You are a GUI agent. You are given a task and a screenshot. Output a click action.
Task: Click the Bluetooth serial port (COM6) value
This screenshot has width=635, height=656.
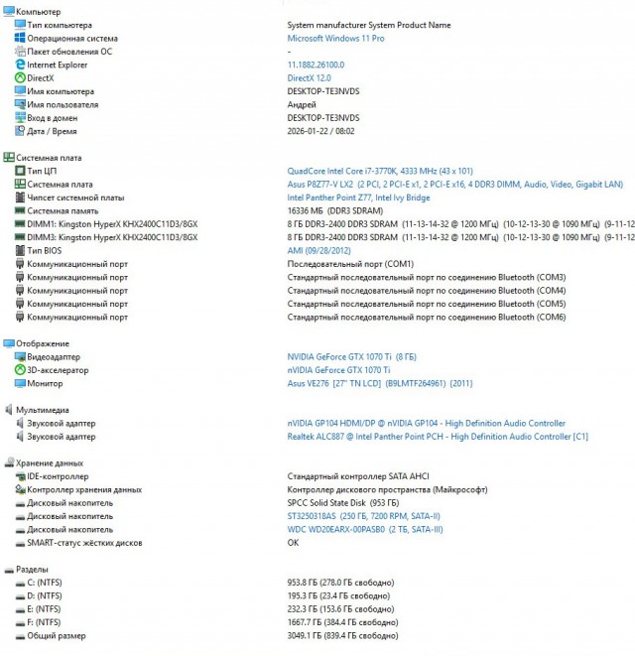pos(427,318)
